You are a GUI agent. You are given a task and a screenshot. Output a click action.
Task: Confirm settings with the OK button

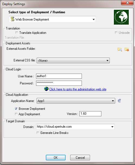click(x=56, y=157)
